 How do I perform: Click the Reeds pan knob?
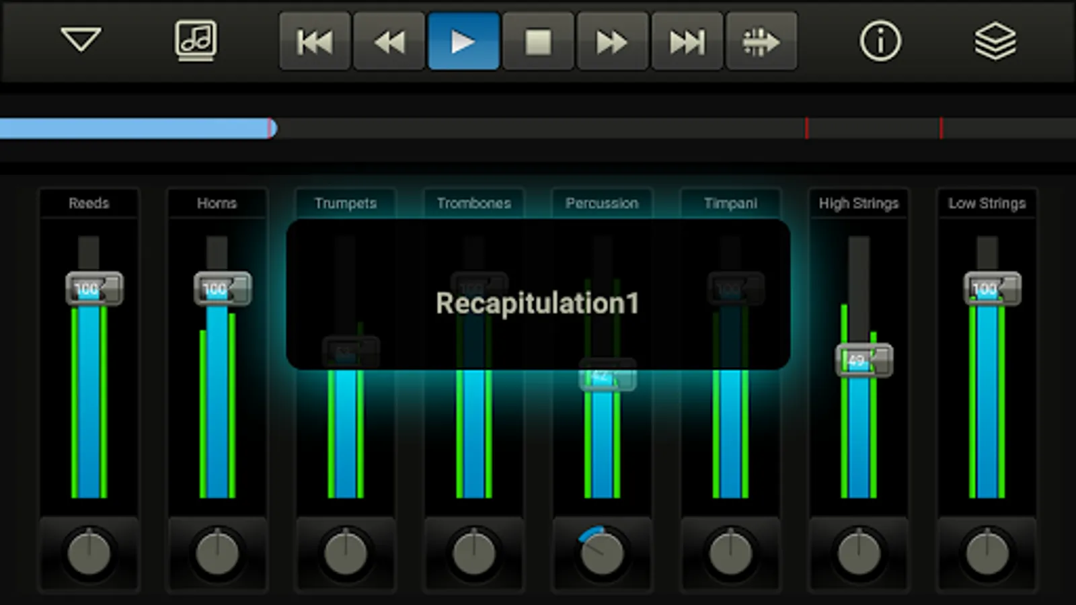pos(89,553)
